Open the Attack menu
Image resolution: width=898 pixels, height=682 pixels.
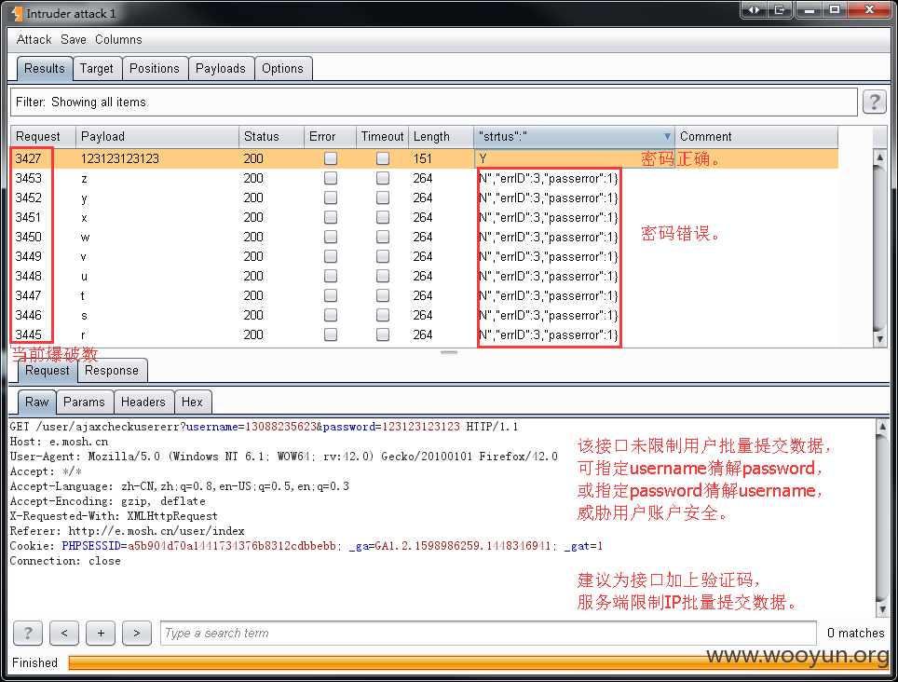34,39
